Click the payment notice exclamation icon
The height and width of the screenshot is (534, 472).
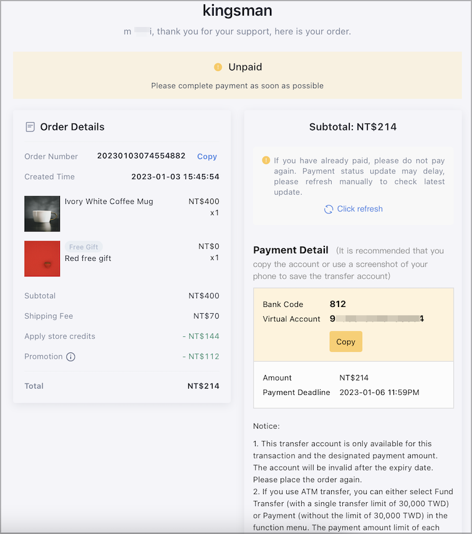pyautogui.click(x=266, y=160)
